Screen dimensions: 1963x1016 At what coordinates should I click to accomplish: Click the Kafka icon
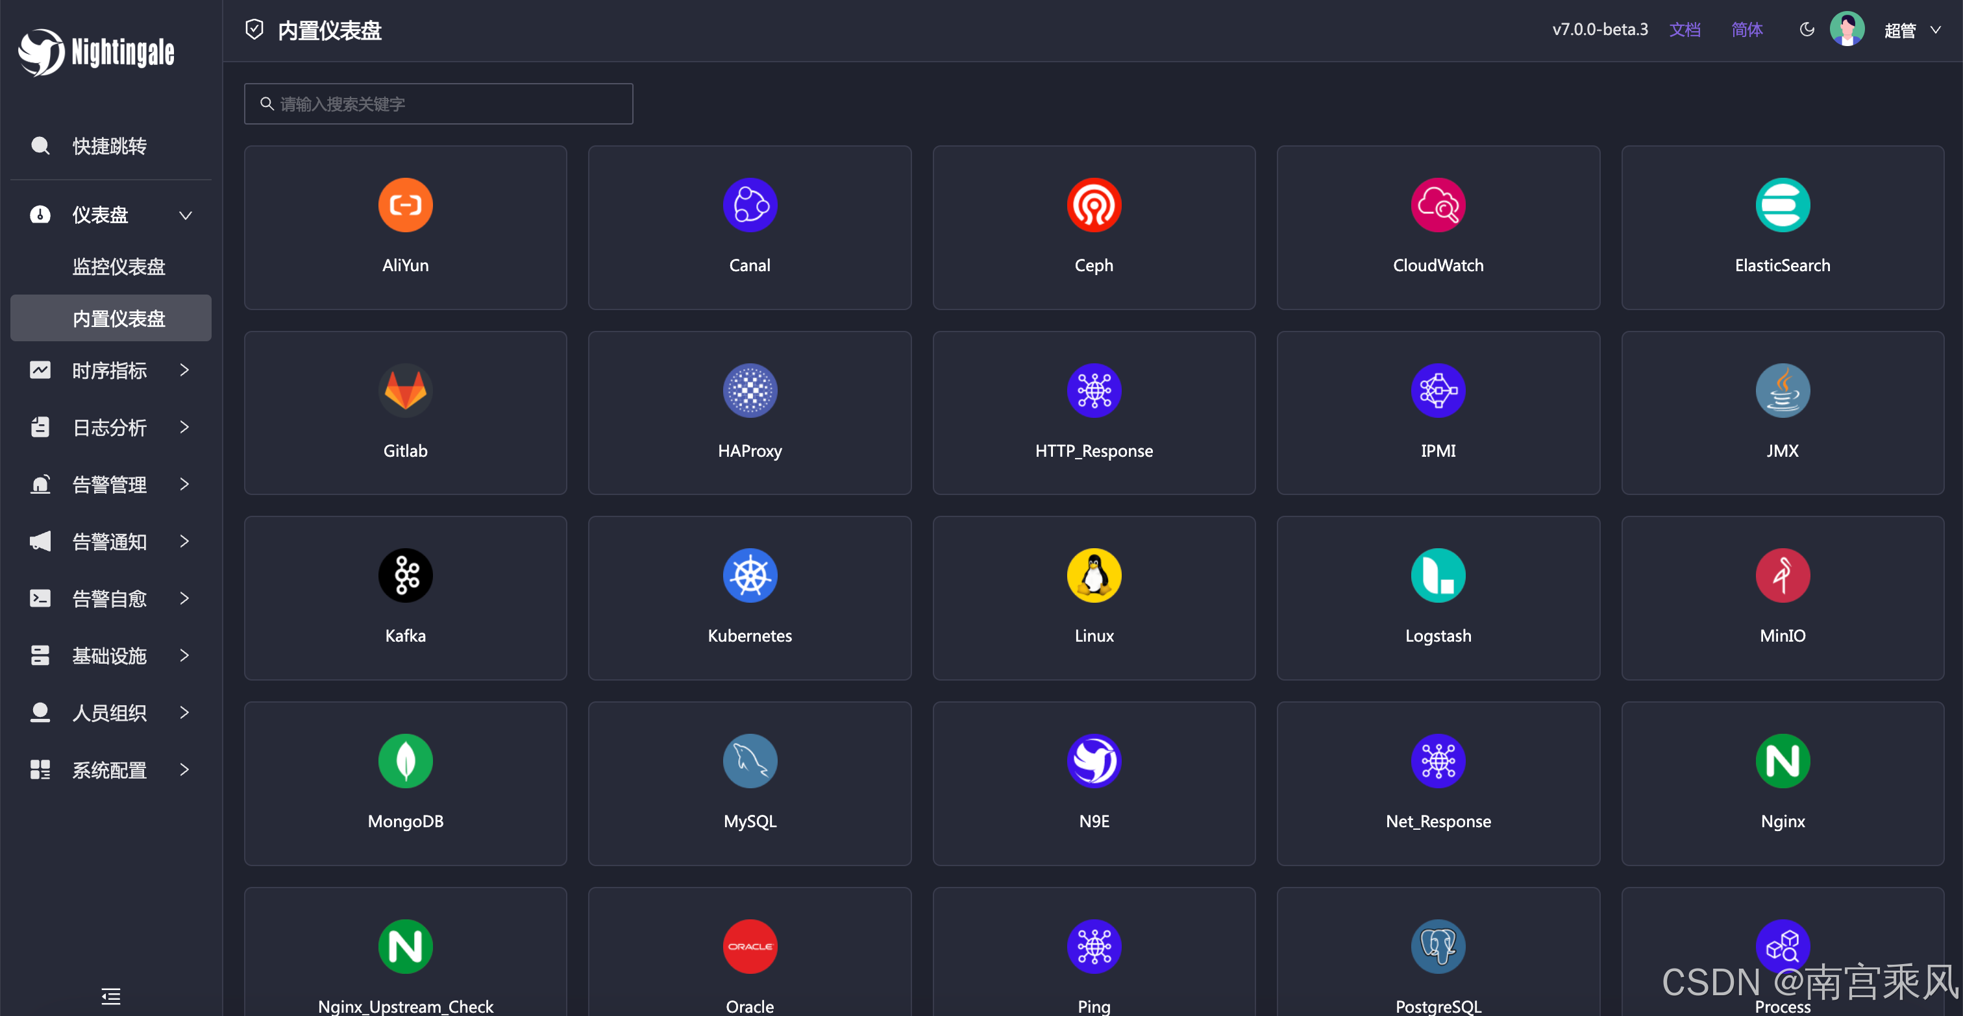[406, 575]
